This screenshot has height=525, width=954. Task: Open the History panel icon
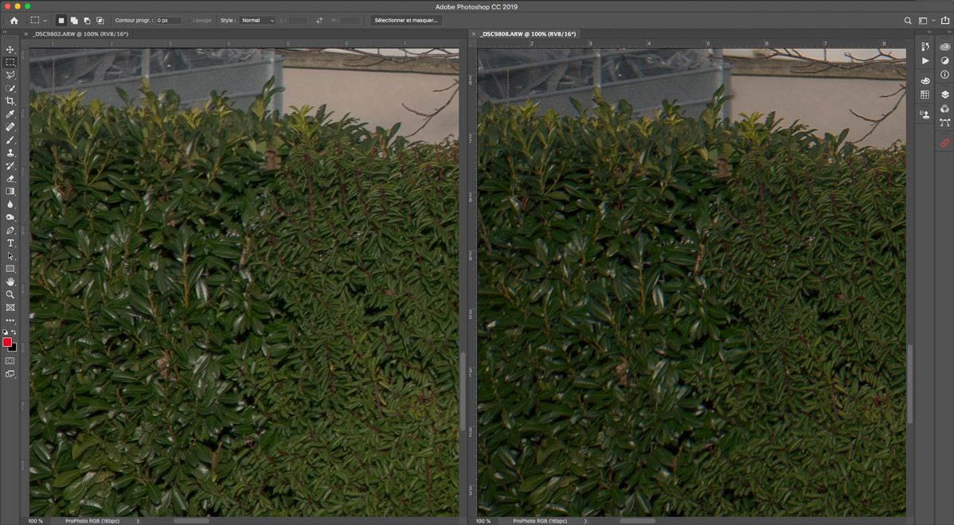pos(925,47)
